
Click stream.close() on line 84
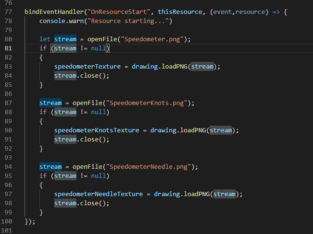click(82, 75)
